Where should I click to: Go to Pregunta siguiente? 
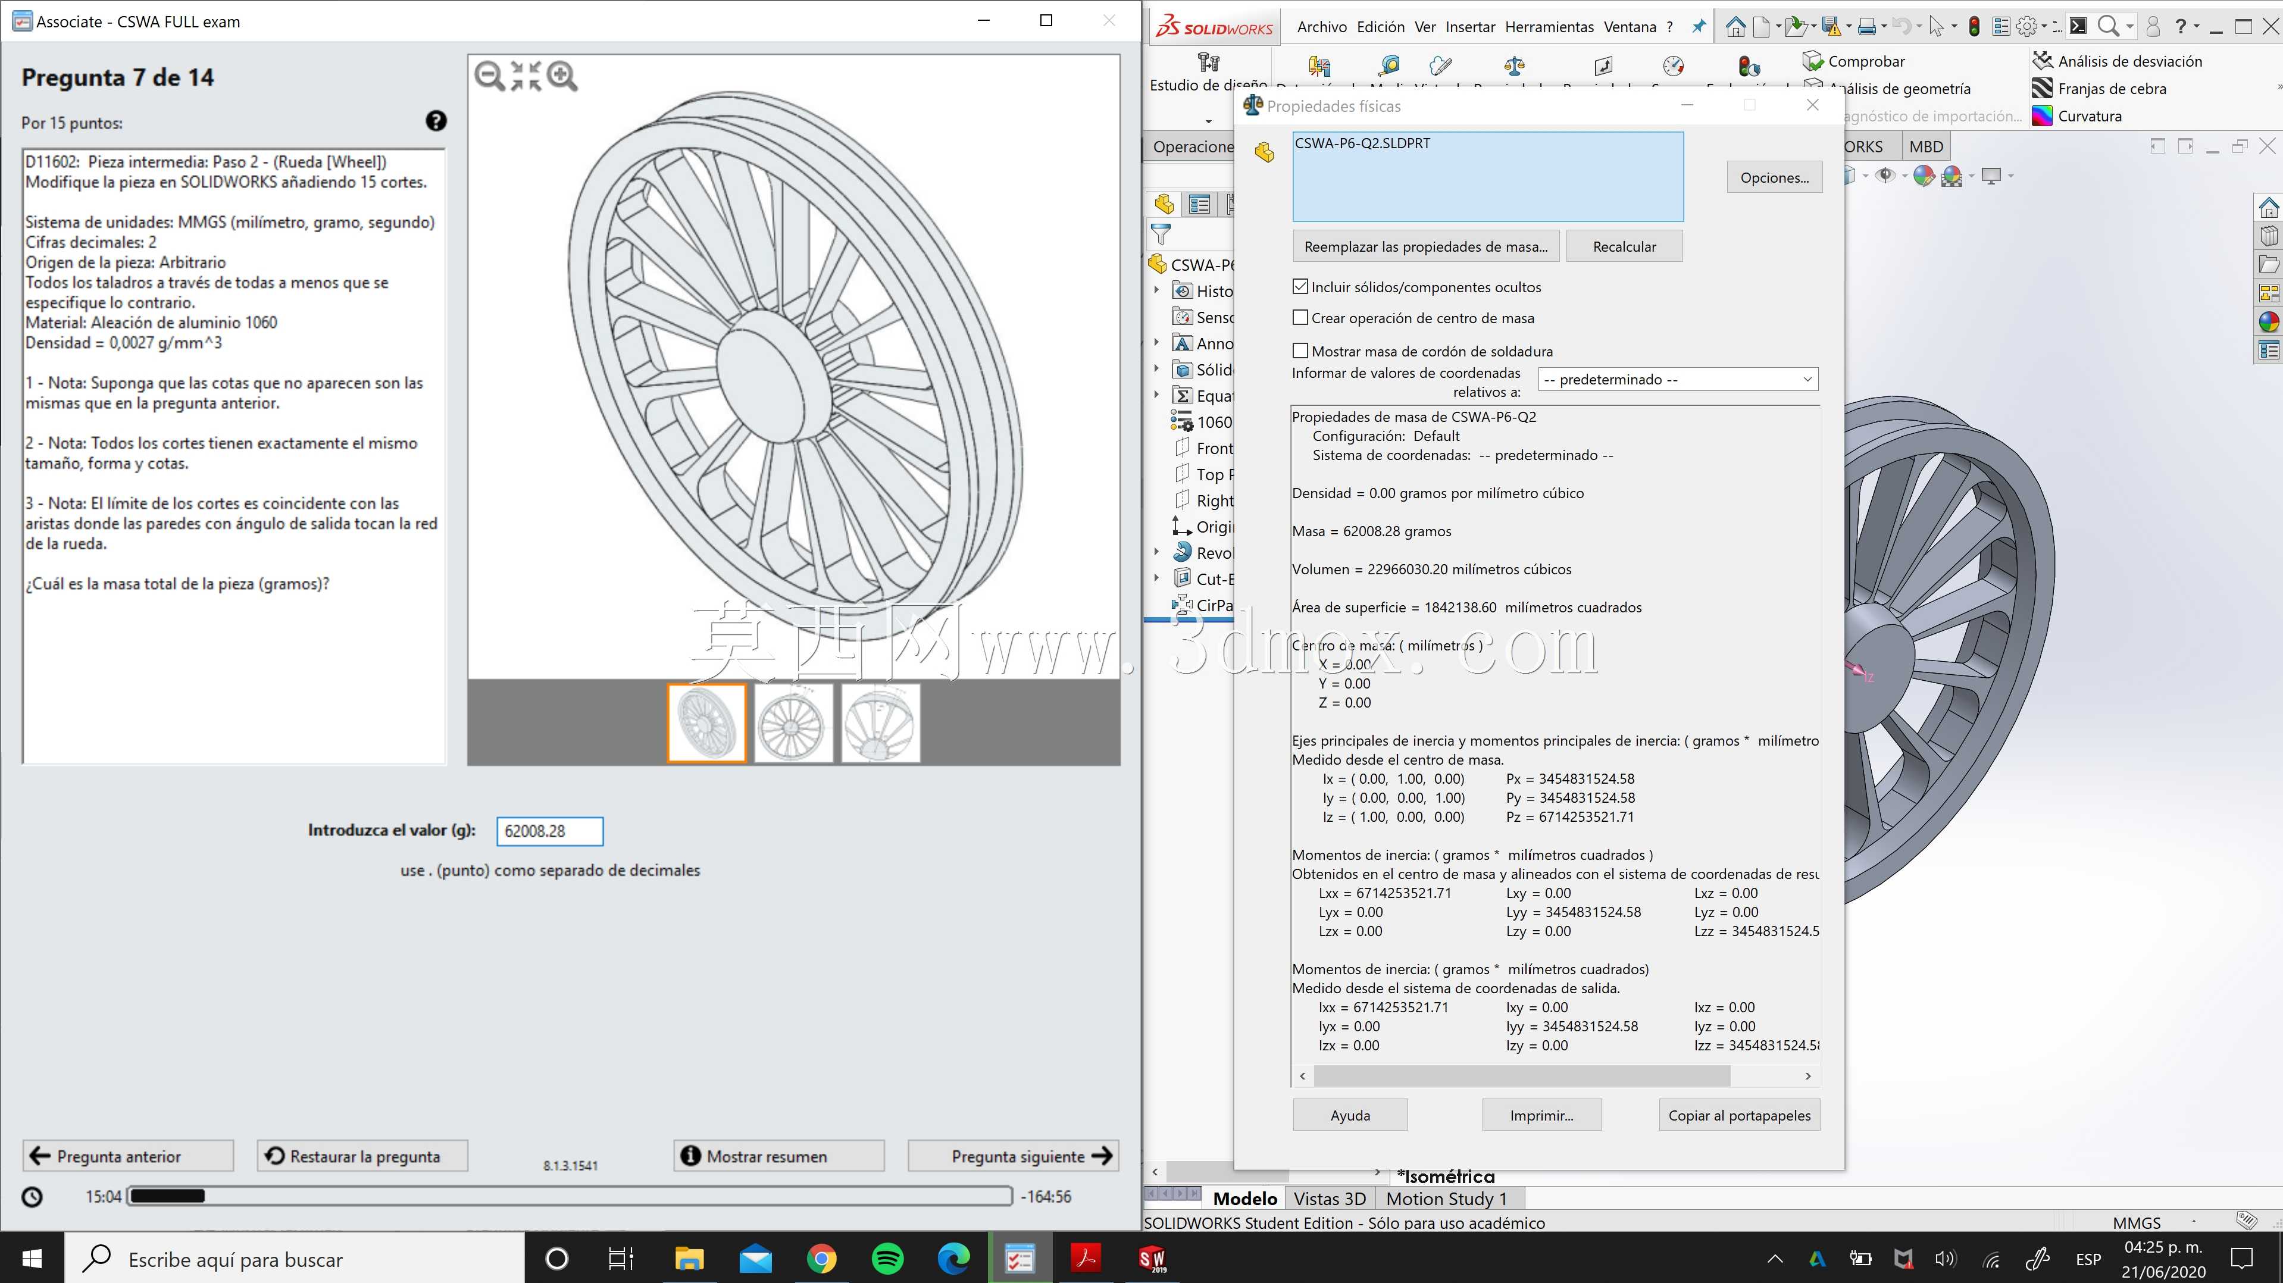pyautogui.click(x=1013, y=1156)
